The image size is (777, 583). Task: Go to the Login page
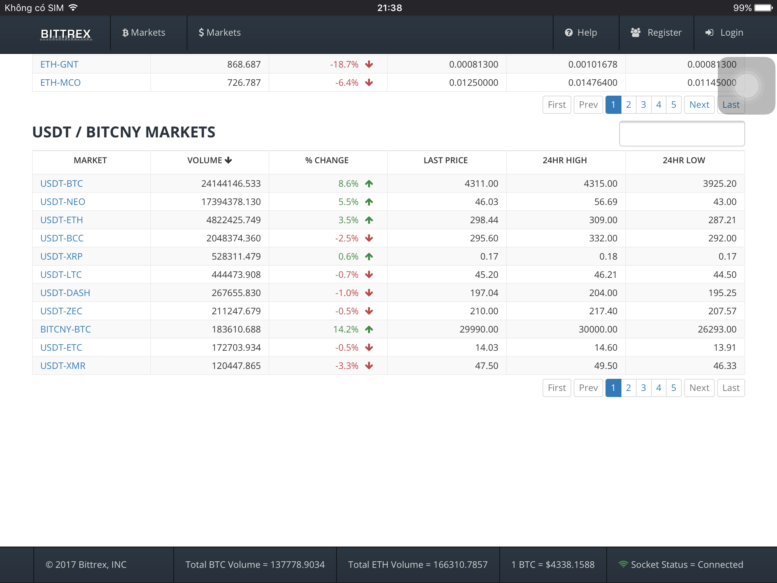tap(724, 33)
